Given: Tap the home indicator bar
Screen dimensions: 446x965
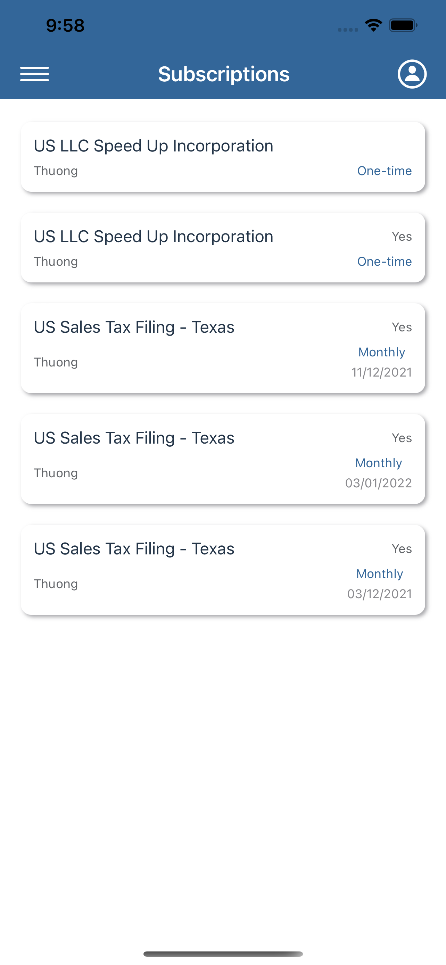Looking at the screenshot, I should click(x=223, y=954).
